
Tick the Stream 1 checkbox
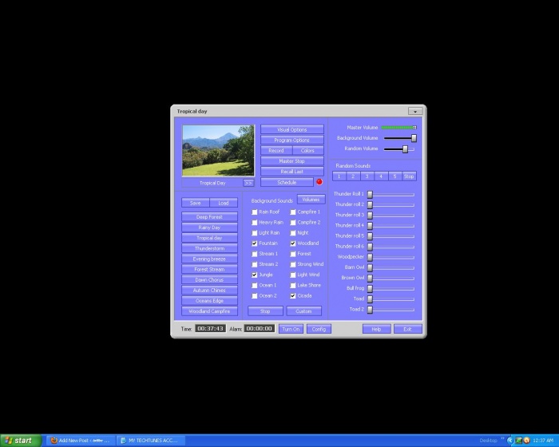(255, 254)
